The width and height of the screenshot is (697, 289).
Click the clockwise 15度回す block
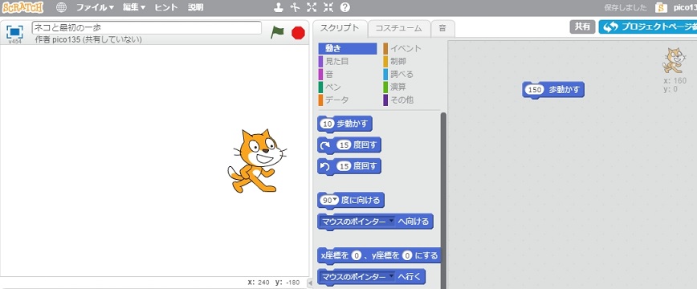349,145
